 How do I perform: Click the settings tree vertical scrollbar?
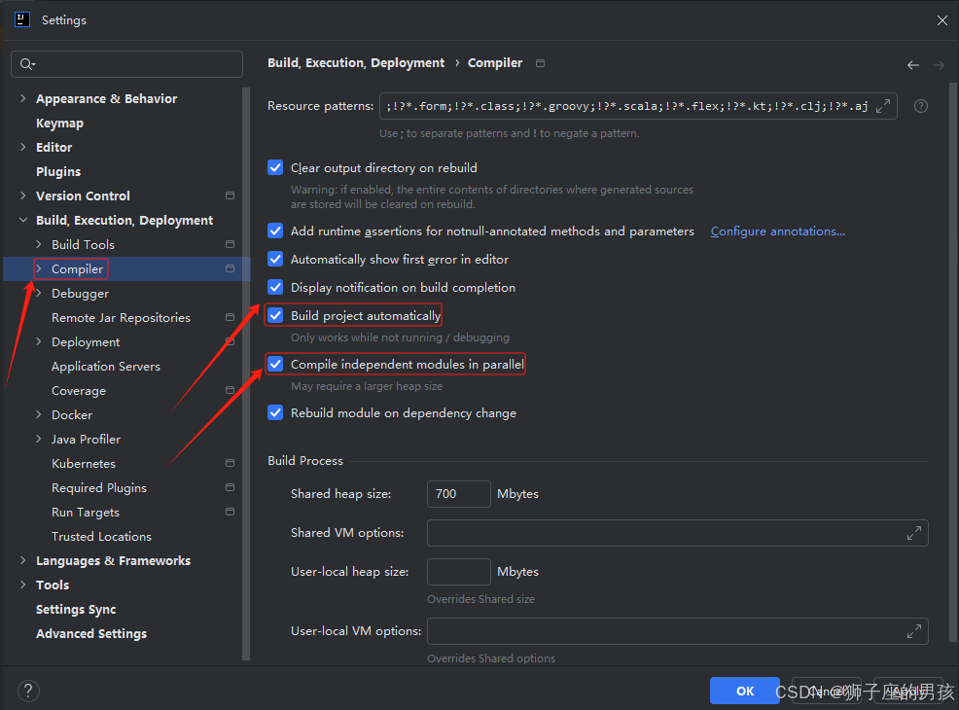pyautogui.click(x=246, y=373)
